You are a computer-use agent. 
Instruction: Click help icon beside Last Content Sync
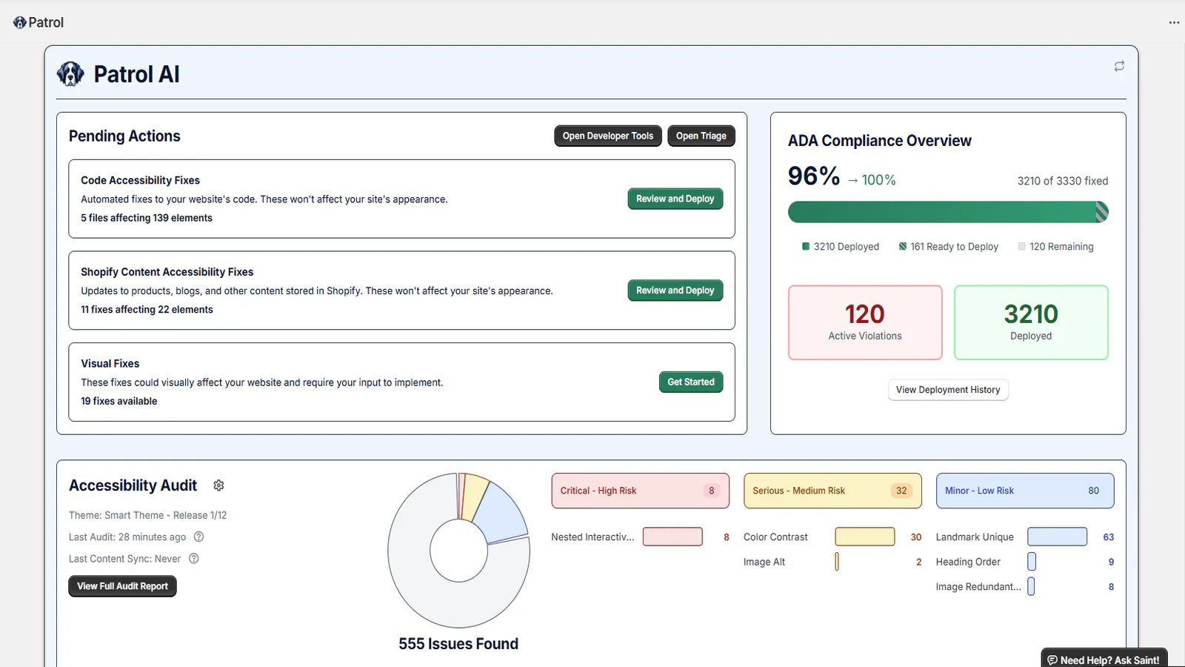(194, 559)
